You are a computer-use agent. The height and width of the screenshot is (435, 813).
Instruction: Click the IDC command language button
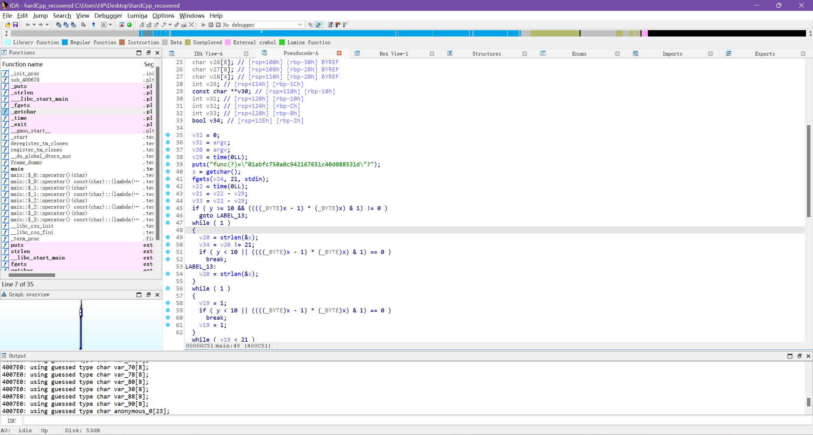tap(12, 421)
